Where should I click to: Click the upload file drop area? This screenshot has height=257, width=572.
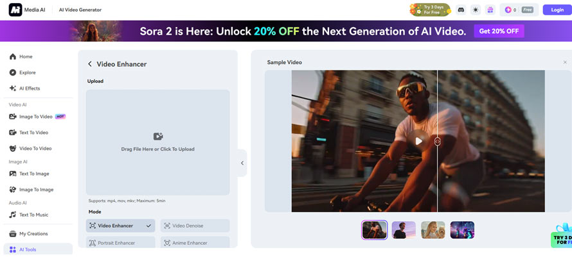tap(157, 142)
